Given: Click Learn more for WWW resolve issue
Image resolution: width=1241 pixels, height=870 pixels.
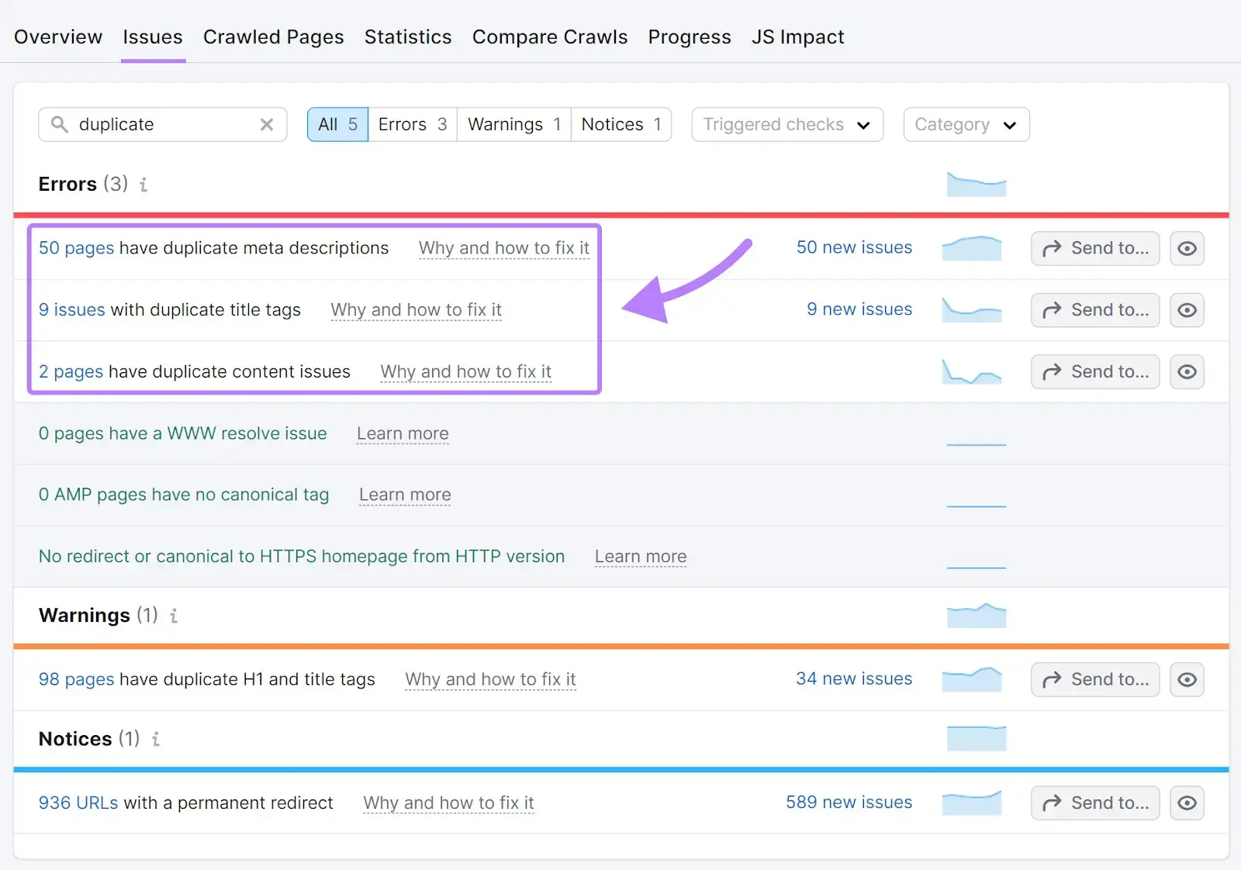Looking at the screenshot, I should [402, 433].
